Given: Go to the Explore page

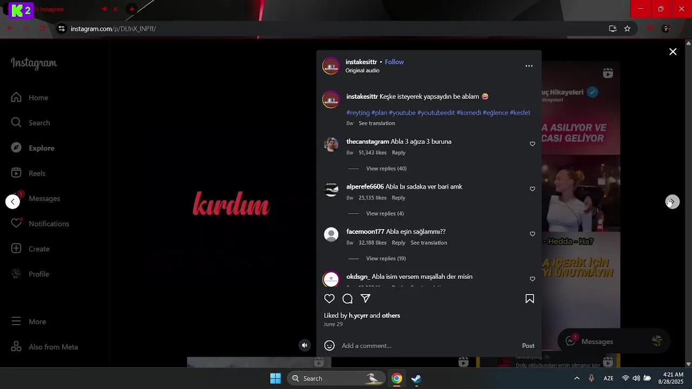Looking at the screenshot, I should (33, 148).
